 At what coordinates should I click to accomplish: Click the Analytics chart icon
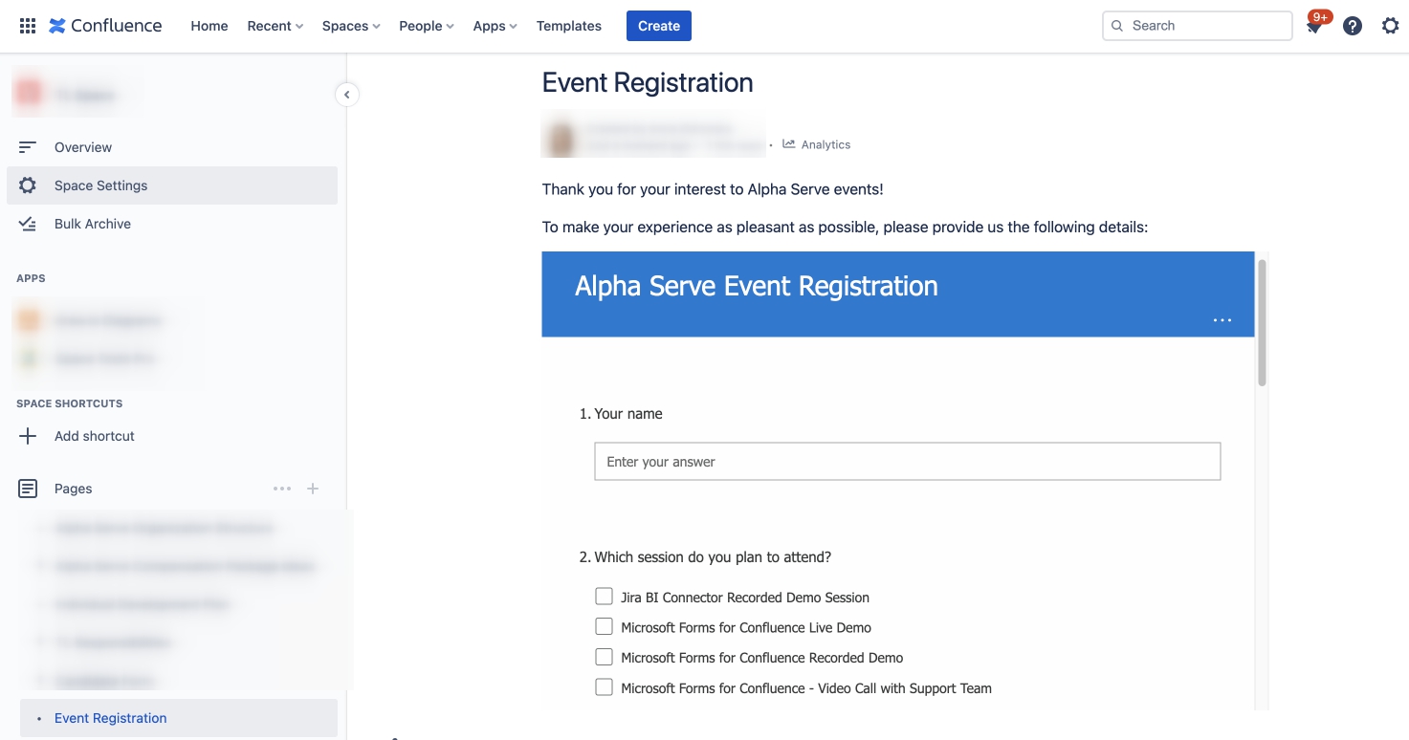[x=789, y=144]
